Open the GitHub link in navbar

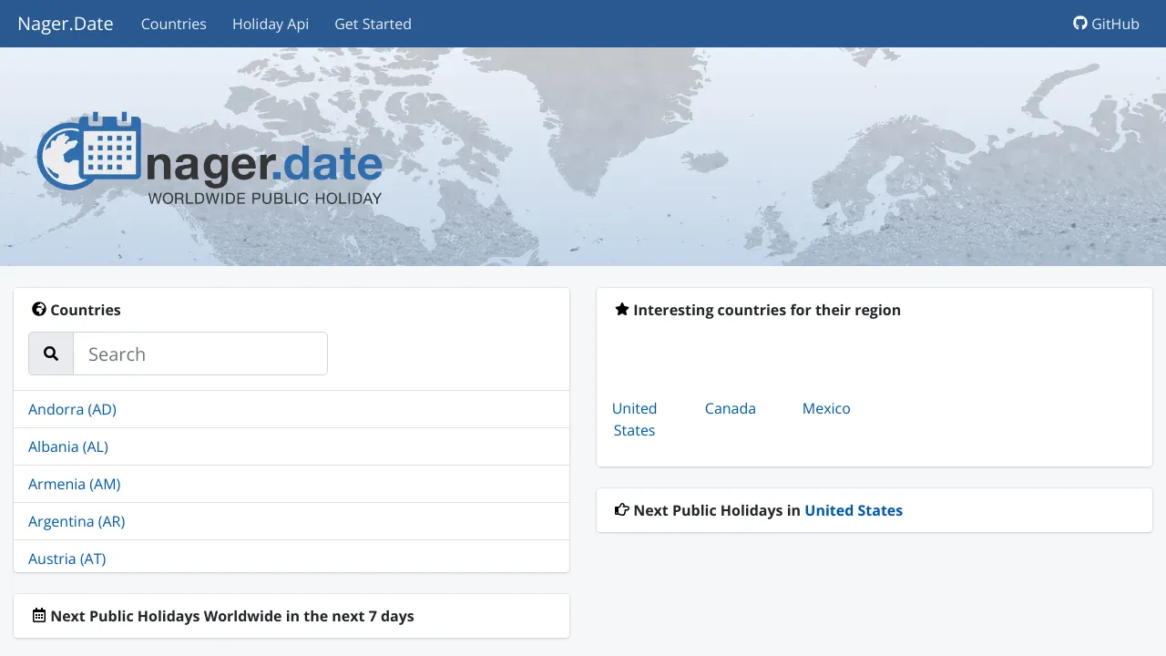coord(1106,24)
